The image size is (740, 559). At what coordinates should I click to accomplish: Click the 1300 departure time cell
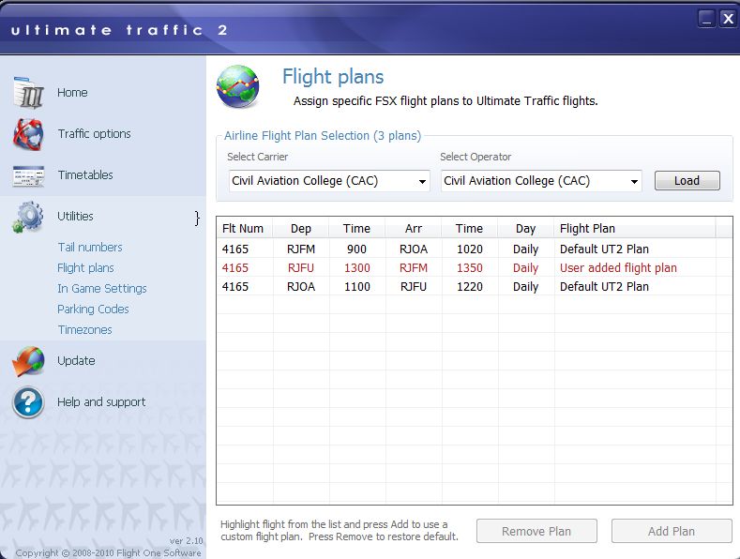point(357,268)
